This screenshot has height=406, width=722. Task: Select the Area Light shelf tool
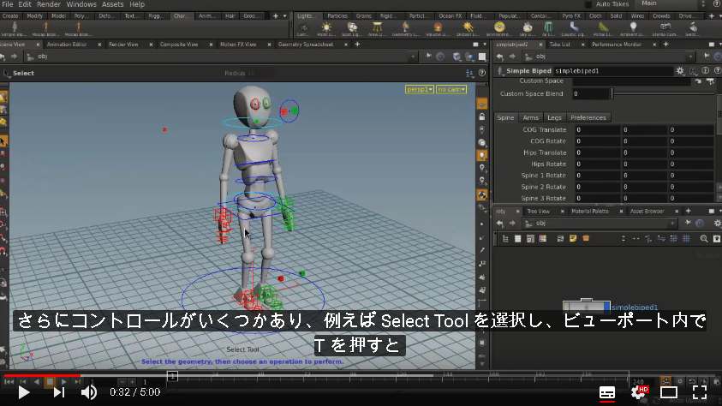[x=377, y=29]
